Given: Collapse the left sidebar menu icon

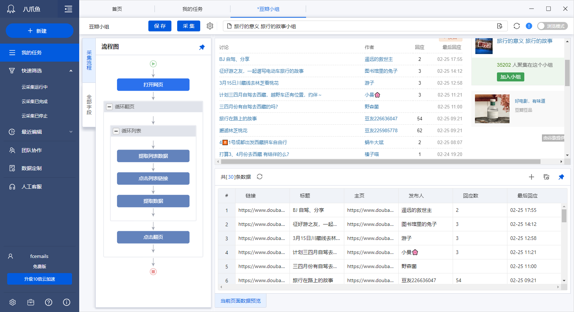Looking at the screenshot, I should [68, 9].
